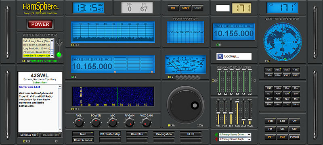This screenshot has width=323, height=145.
Task: Click the MIC rotary knob
Action: coord(113,122)
